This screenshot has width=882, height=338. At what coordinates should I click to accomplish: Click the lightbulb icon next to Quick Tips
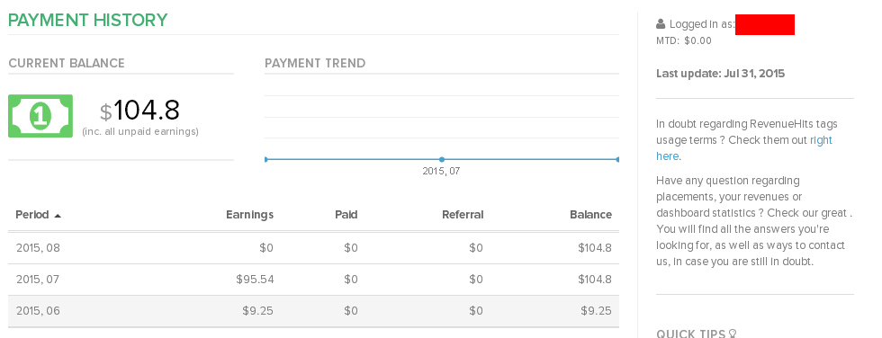733,334
